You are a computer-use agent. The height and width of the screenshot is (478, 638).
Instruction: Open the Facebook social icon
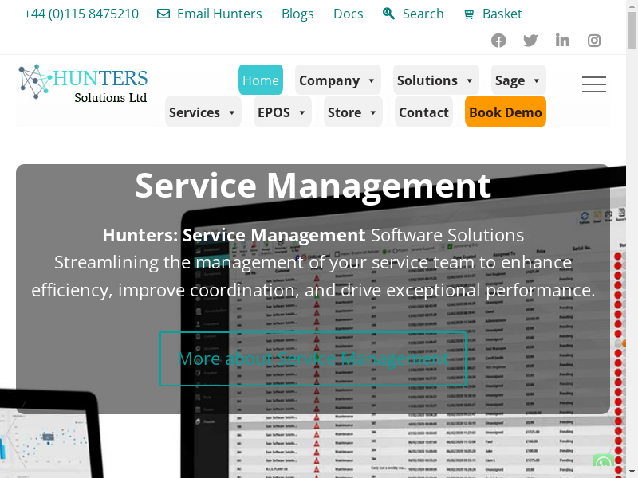pos(498,41)
